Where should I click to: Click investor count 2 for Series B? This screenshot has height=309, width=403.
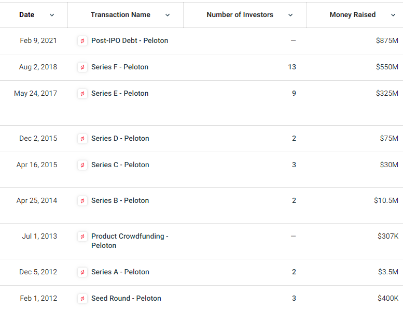click(x=294, y=200)
